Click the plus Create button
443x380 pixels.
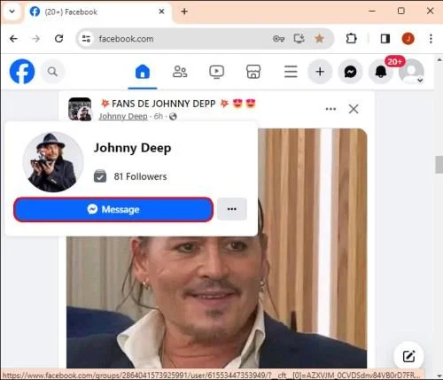point(320,72)
